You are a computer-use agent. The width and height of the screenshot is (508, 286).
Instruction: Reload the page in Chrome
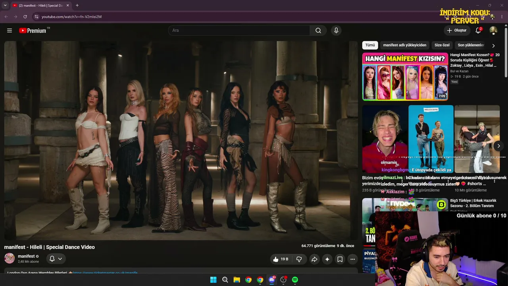point(25,17)
